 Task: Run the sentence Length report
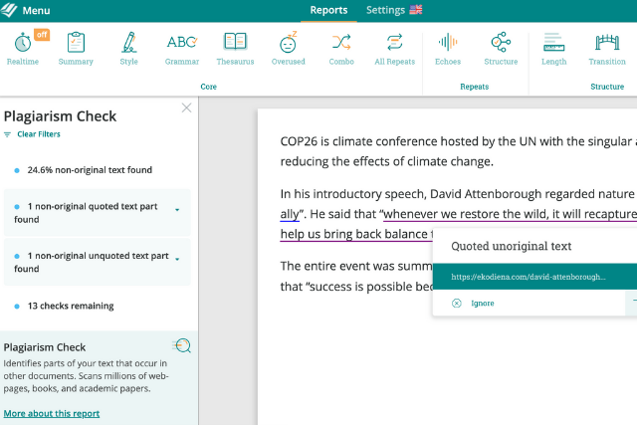pyautogui.click(x=553, y=48)
